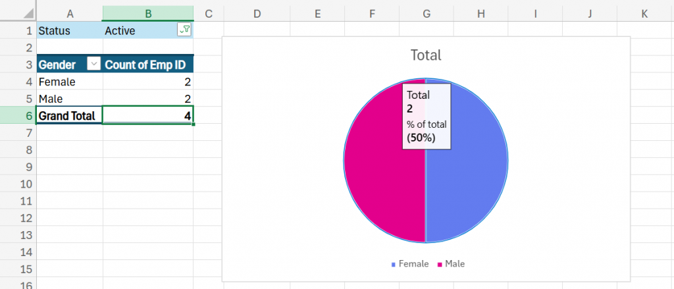This screenshot has height=289, width=674.
Task: Select column G header
Action: point(426,13)
